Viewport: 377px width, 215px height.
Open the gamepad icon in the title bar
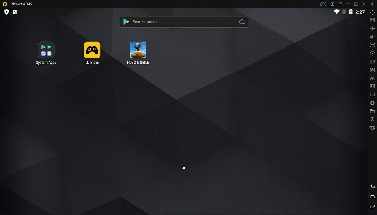coord(323,4)
